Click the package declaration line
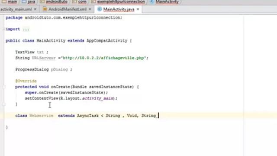The width and height of the screenshot is (277, 156). point(64,18)
